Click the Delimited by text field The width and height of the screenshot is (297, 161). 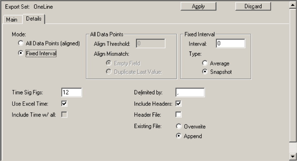click(x=190, y=93)
